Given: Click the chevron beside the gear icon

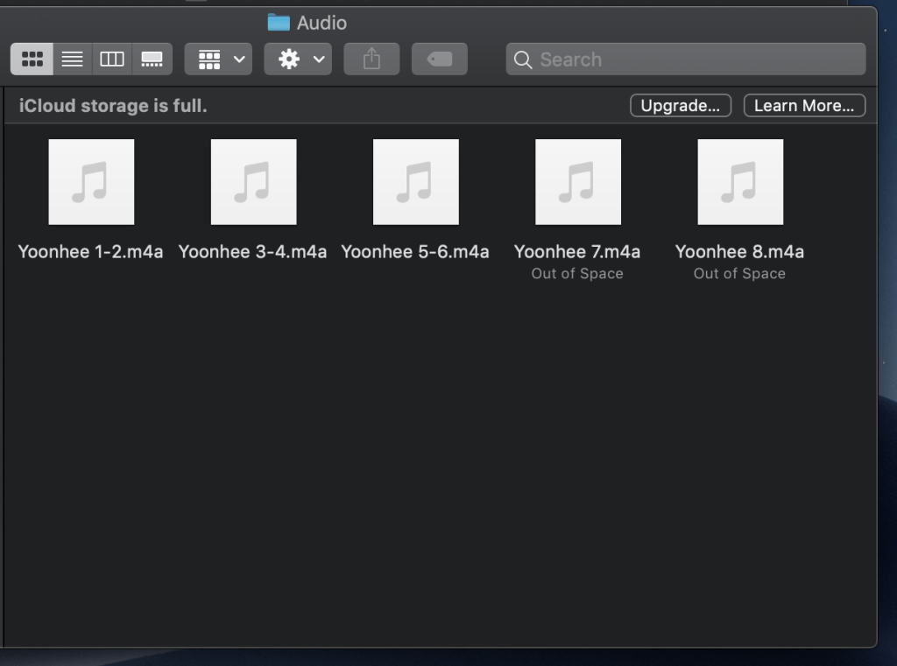Looking at the screenshot, I should 319,60.
